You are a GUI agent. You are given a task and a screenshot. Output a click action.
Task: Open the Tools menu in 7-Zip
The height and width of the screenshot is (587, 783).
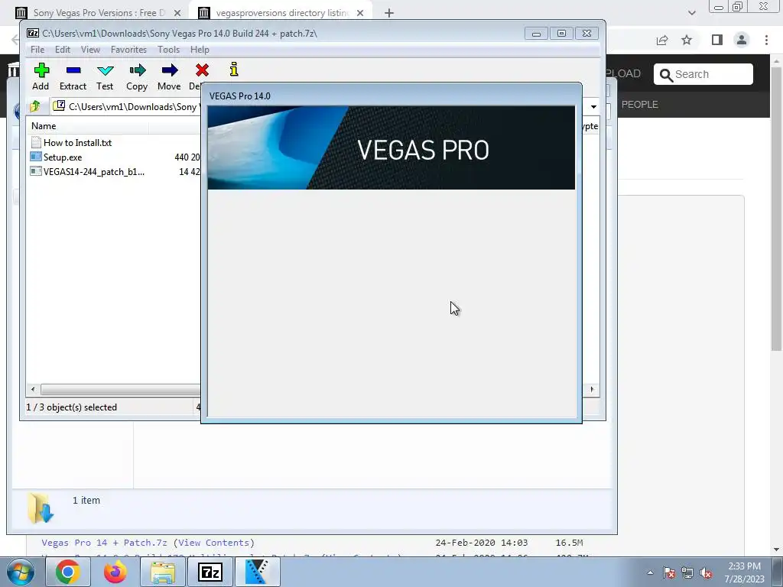coord(168,50)
